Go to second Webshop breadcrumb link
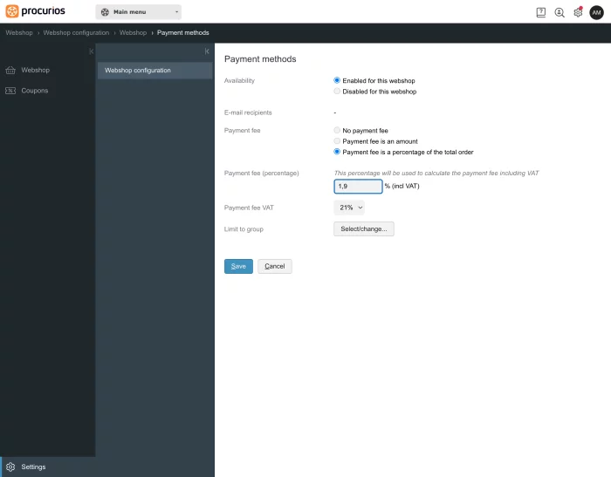Image resolution: width=611 pixels, height=477 pixels. (x=133, y=33)
